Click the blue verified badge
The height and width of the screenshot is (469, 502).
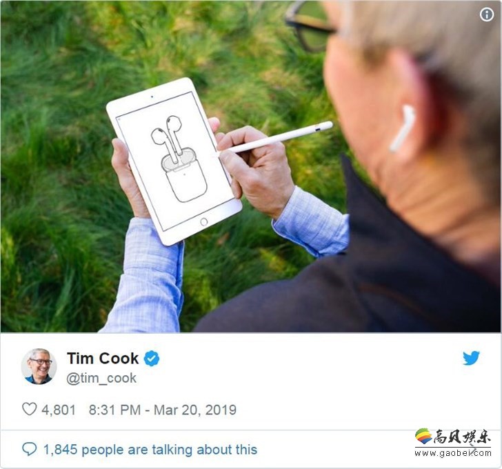(x=152, y=358)
